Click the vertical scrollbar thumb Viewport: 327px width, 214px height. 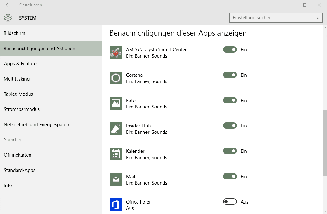tap(324, 143)
